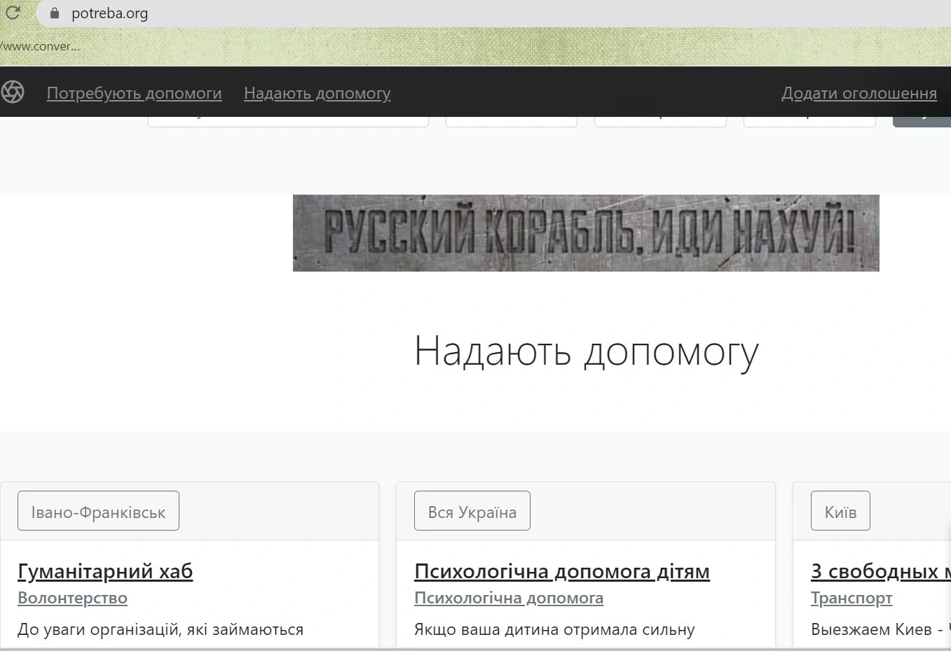Open the site logo aperture icon

[13, 92]
